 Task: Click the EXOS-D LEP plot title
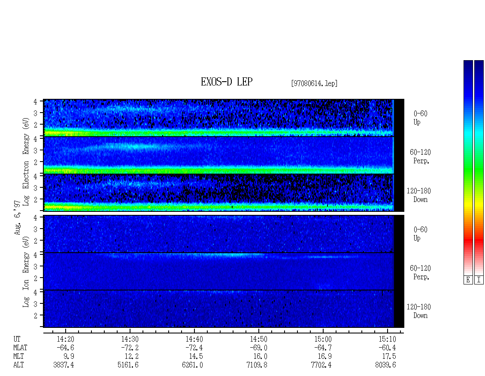coord(227,82)
